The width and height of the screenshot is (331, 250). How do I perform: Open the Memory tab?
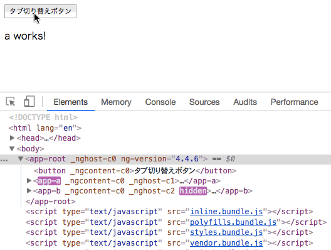point(116,102)
